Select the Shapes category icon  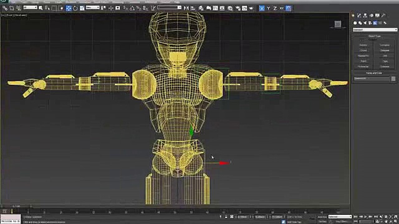[x=360, y=23]
